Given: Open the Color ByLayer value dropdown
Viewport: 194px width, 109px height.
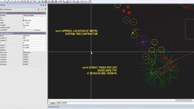Looking at the screenshot, I should click(34, 20).
